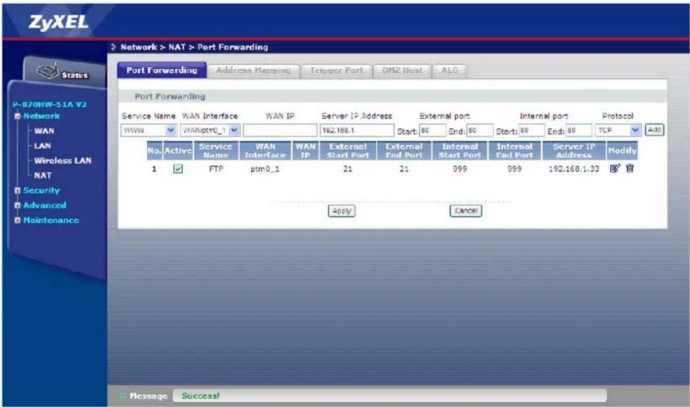Switch to the Port Forwarding tab
Image resolution: width=690 pixels, height=407 pixels.
coord(162,70)
